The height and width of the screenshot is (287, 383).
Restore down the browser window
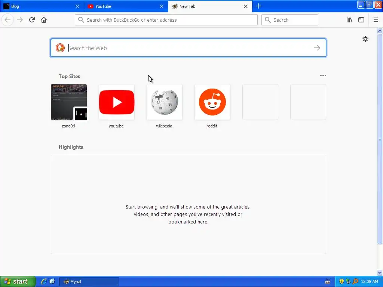point(369,4)
